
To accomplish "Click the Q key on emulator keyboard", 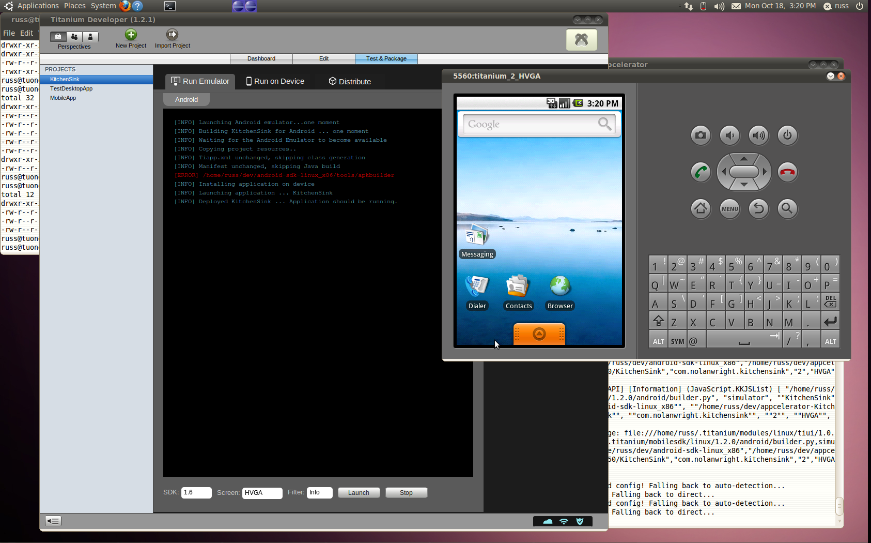I will pyautogui.click(x=658, y=283).
